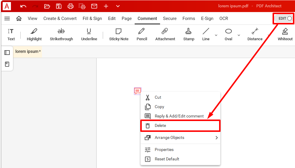
Task: Open Properties from the context menu
Action: (x=180, y=150)
